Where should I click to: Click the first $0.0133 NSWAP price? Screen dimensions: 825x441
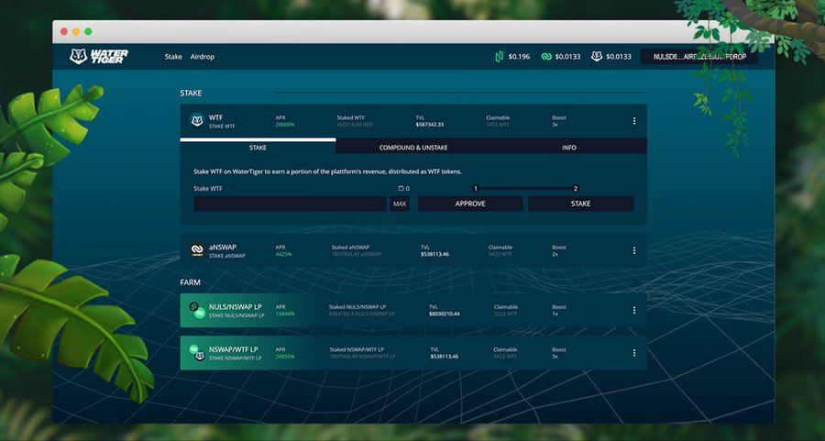click(x=567, y=56)
